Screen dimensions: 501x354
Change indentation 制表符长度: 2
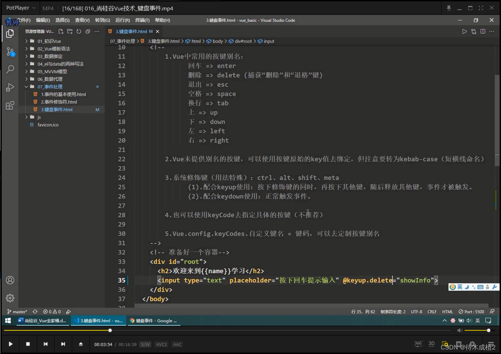click(393, 312)
